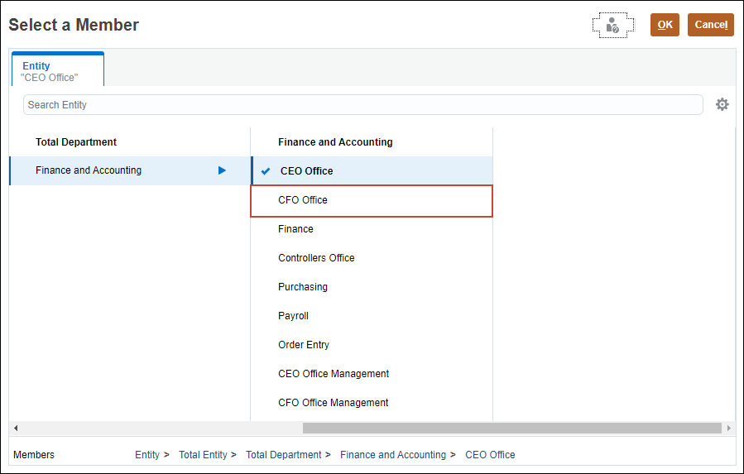Click the right arrow of horizontal scrollbar

[x=729, y=428]
